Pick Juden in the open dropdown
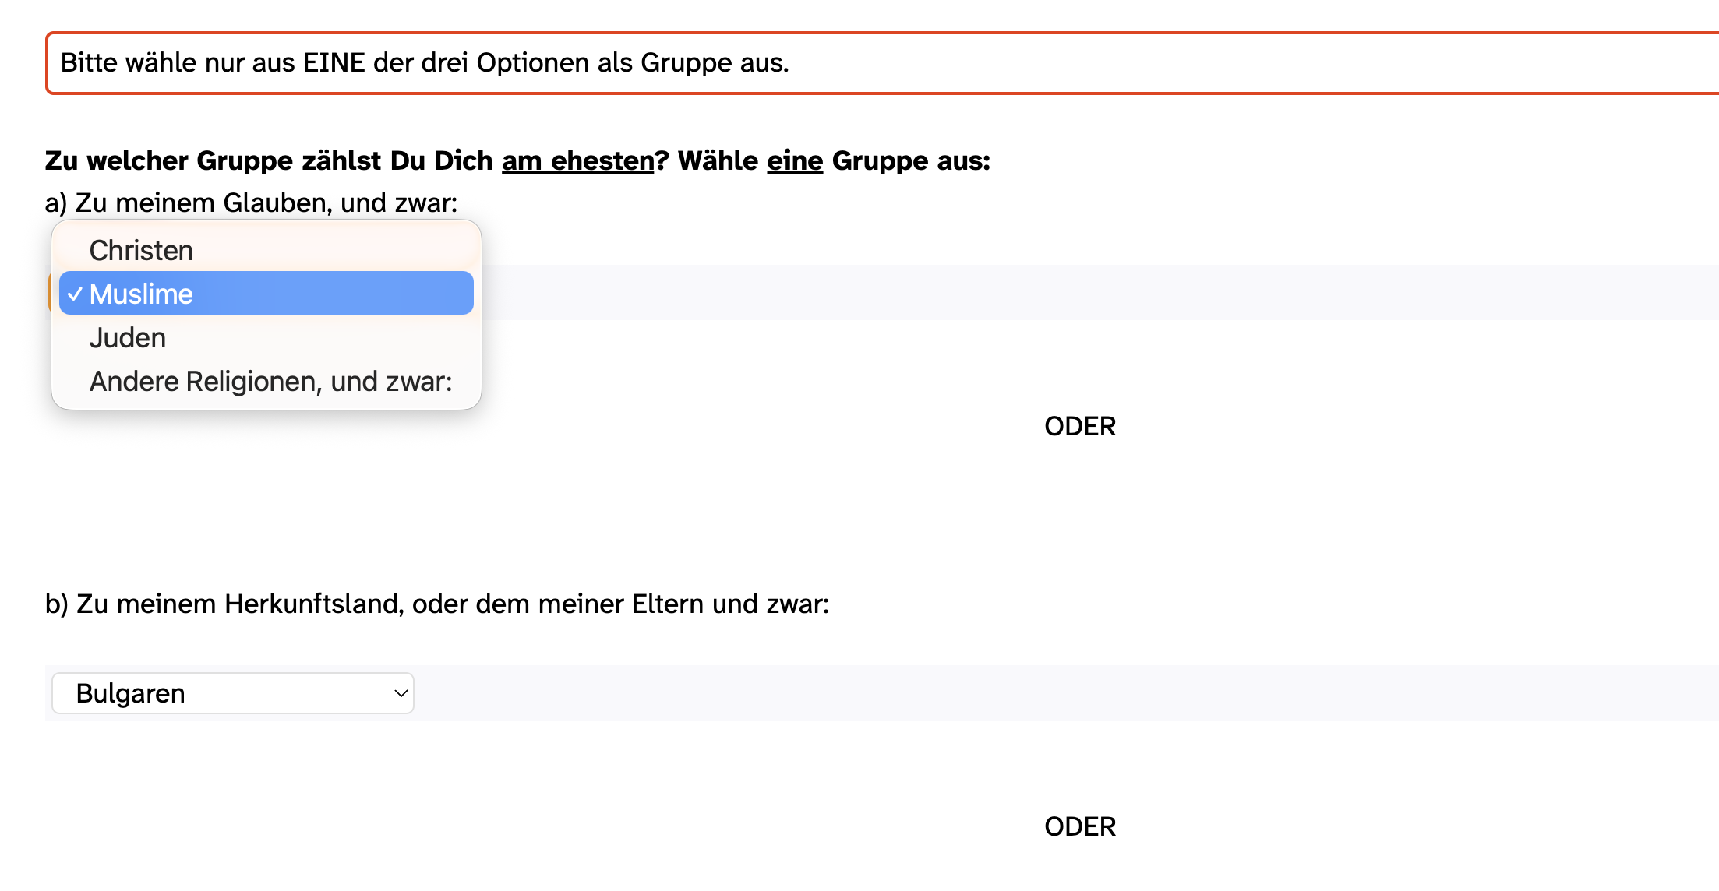1719x891 pixels. 128,338
